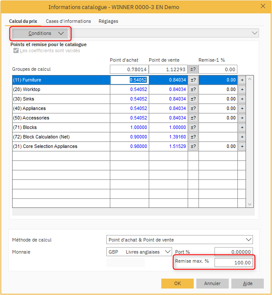Click the plus icon in the Accessories row
The width and height of the screenshot is (272, 295).
coord(242,118)
